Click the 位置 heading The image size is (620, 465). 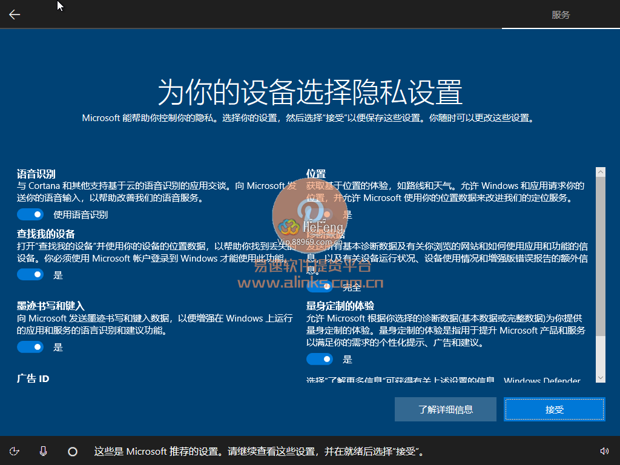316,174
